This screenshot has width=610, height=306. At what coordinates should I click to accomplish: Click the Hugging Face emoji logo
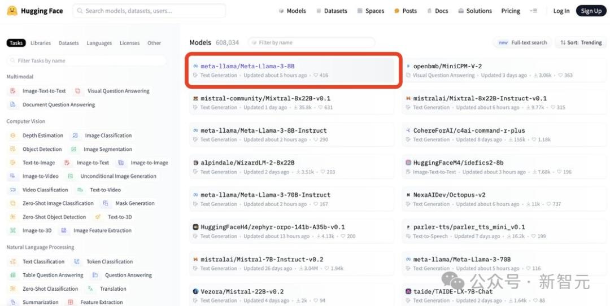[x=12, y=11]
